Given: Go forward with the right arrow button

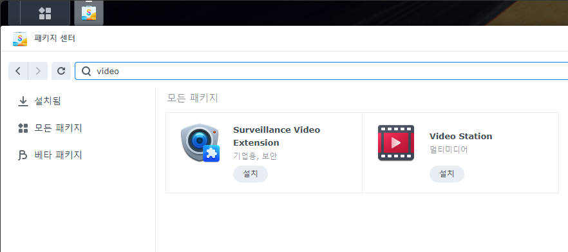Looking at the screenshot, I should pos(38,71).
